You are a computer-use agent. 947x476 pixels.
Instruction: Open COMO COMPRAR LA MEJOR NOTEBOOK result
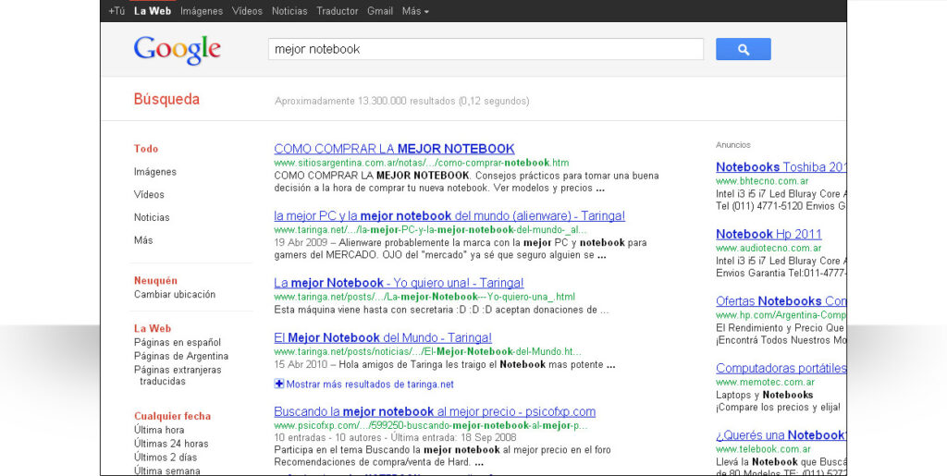click(394, 149)
